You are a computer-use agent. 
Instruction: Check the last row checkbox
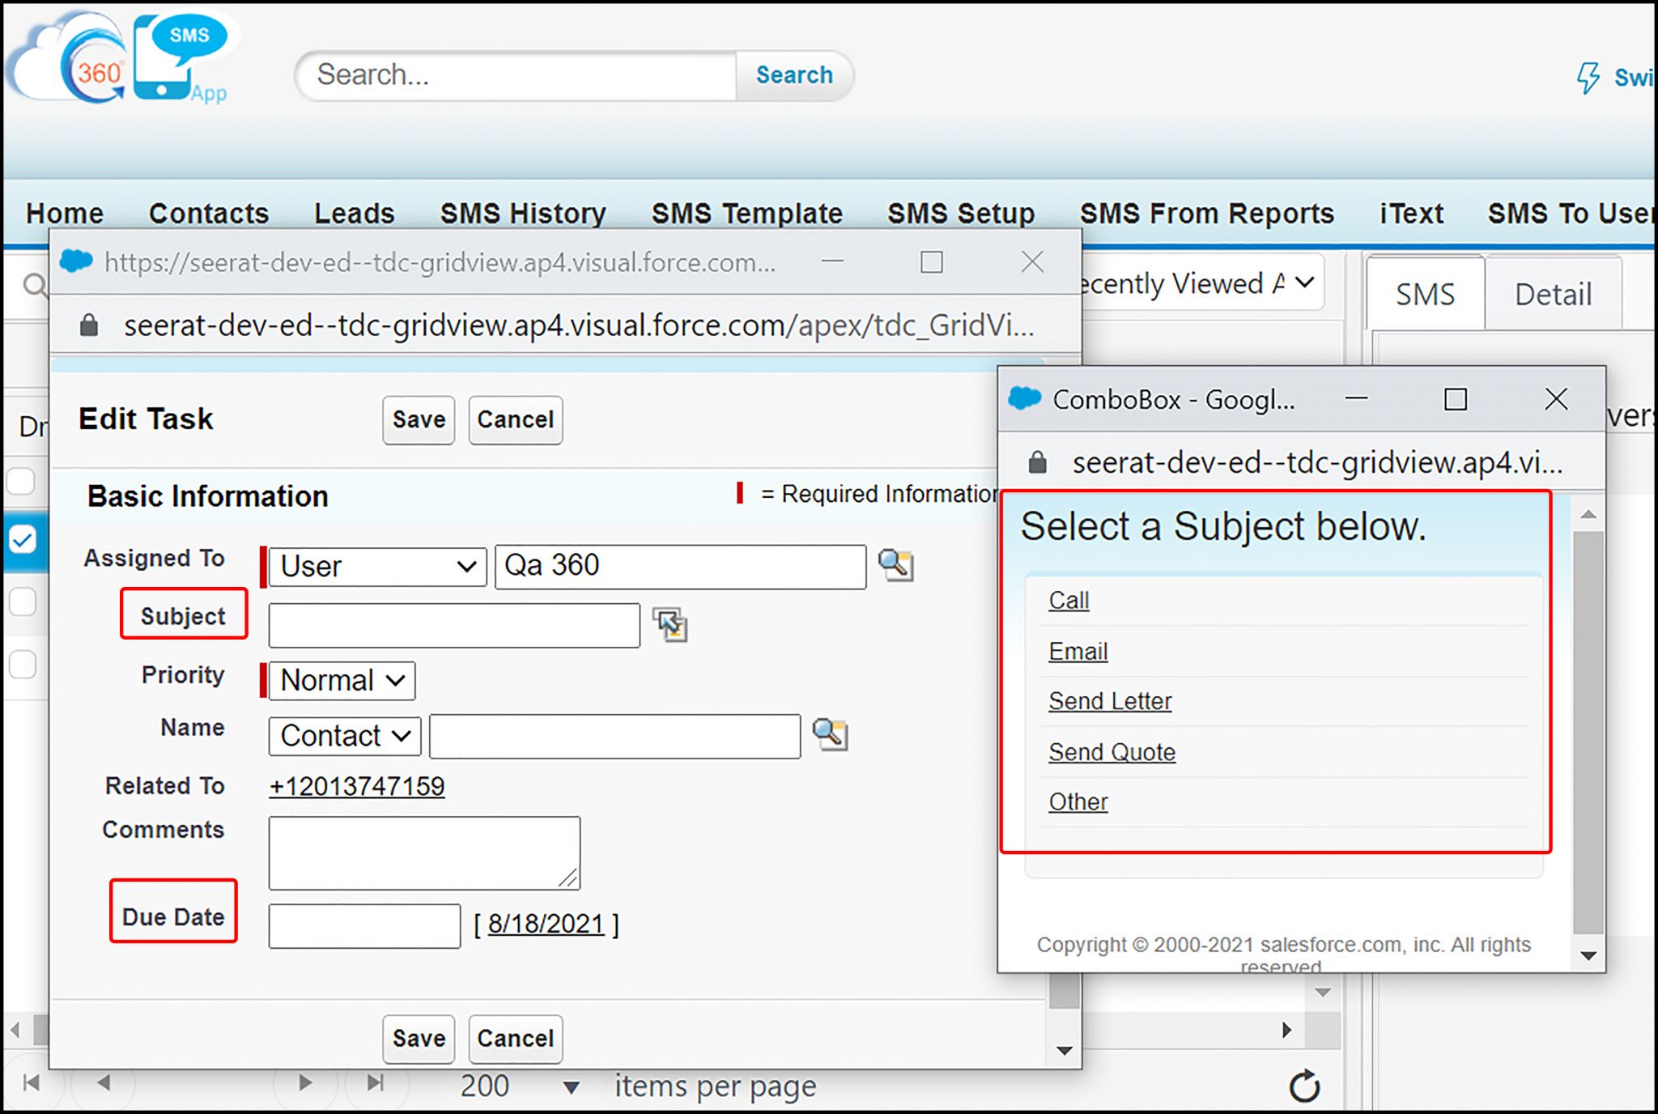[x=23, y=665]
